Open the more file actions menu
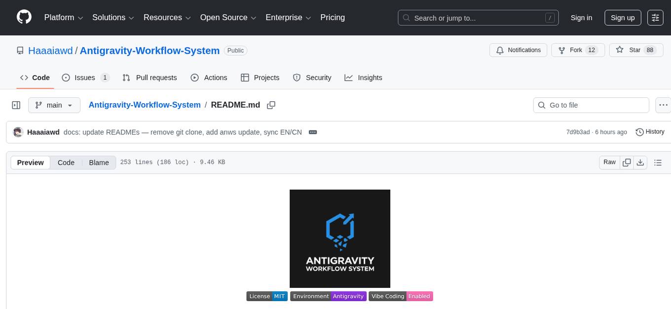The width and height of the screenshot is (671, 309). [x=663, y=105]
